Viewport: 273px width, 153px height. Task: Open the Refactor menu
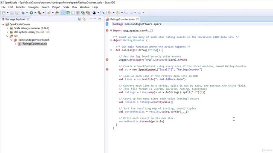20,7
